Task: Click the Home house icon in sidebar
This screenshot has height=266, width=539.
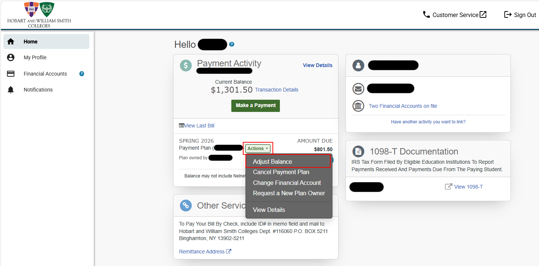Action: coord(11,41)
